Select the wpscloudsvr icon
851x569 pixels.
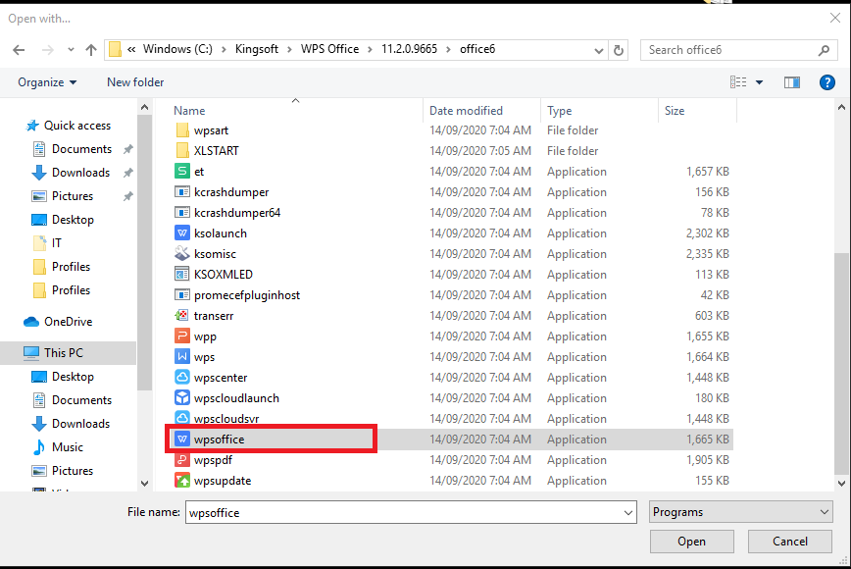(x=182, y=417)
